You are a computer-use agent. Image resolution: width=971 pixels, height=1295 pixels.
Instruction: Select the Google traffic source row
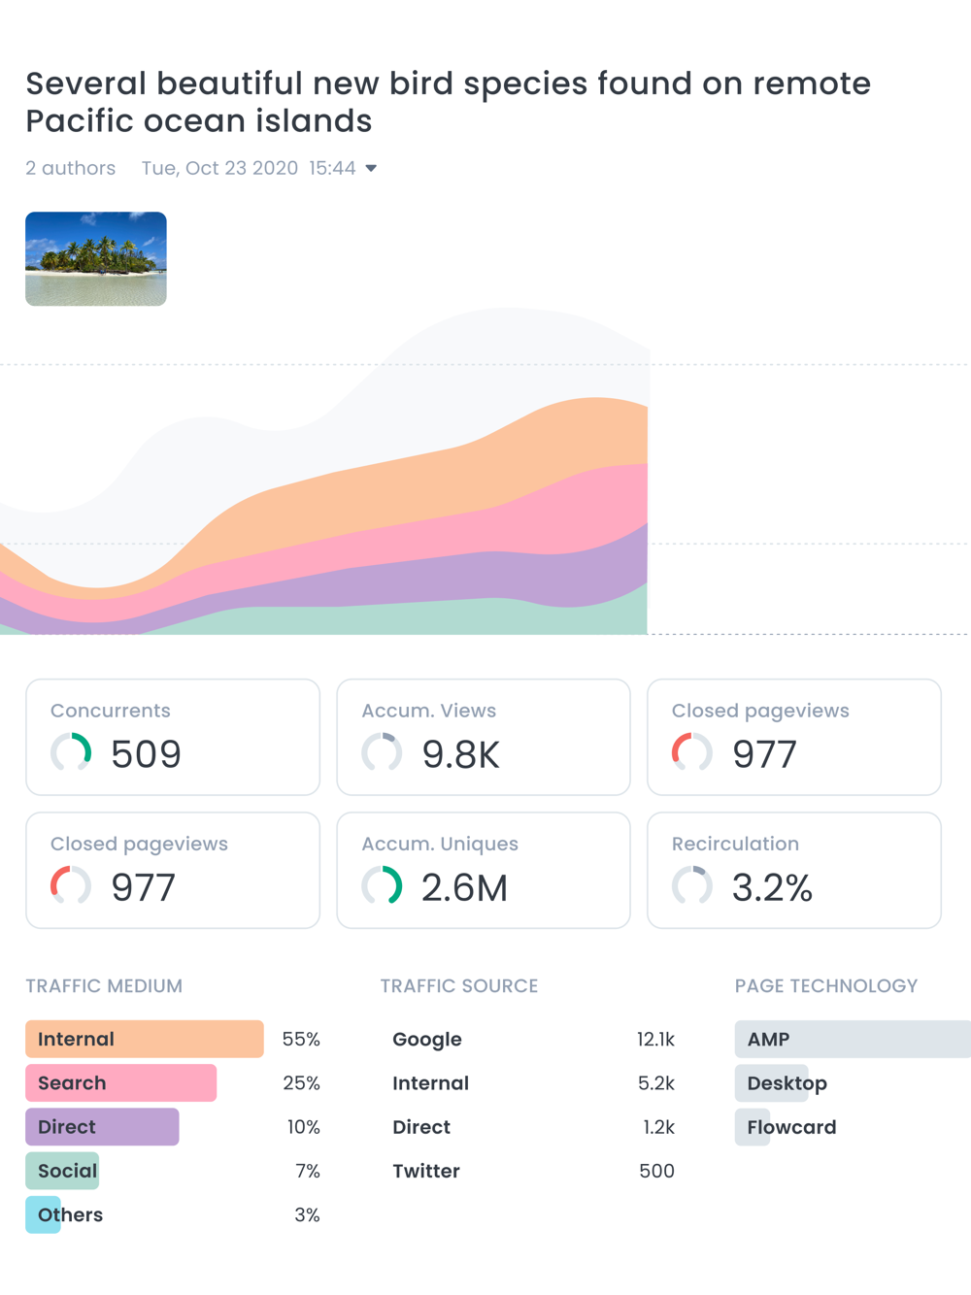pos(533,1039)
